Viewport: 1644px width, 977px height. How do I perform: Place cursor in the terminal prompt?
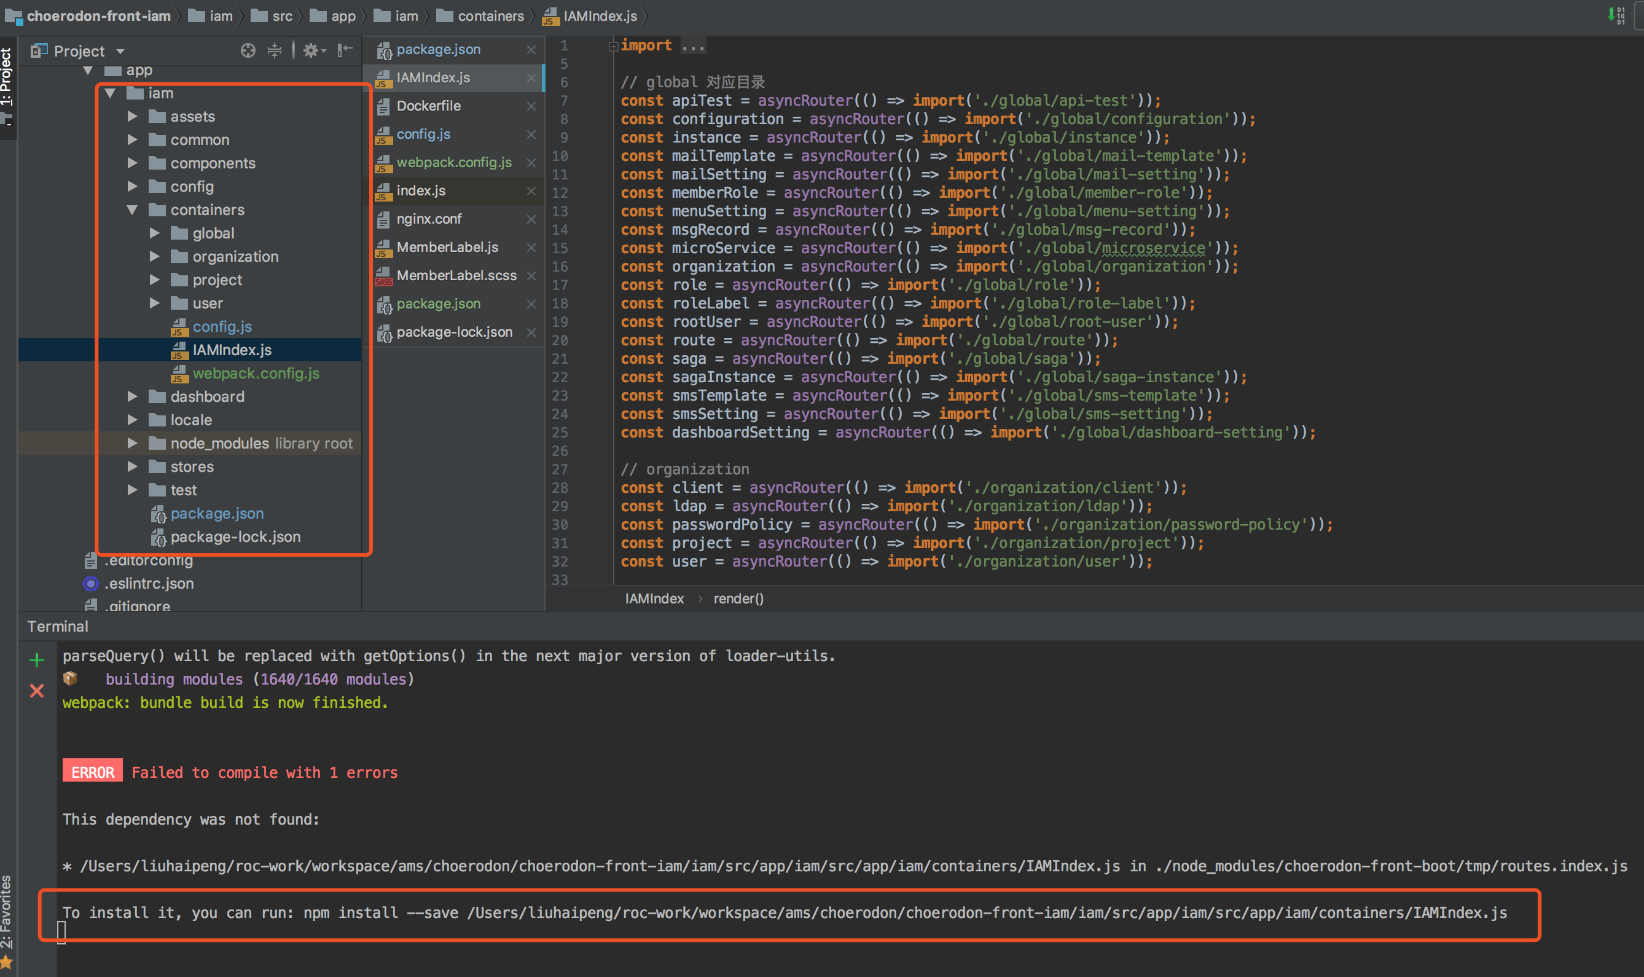[61, 932]
